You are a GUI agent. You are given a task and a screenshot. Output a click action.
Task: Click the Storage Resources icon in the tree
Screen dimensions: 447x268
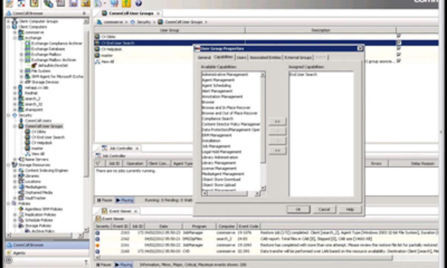coord(15,165)
